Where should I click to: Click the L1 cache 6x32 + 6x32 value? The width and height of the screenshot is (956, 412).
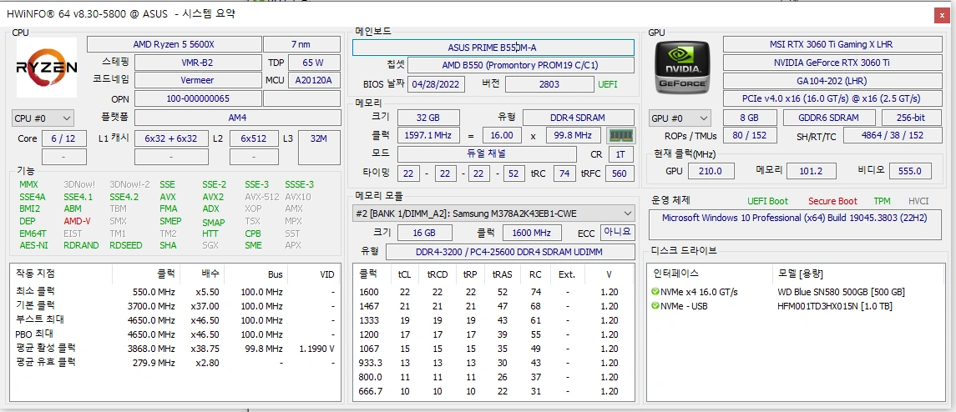click(x=171, y=138)
